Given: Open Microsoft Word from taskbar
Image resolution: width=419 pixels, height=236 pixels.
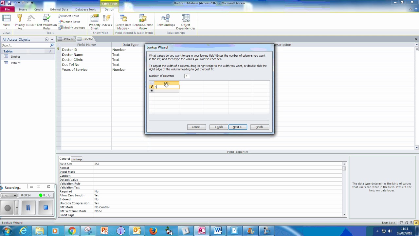Looking at the screenshot, I should click(218, 231).
